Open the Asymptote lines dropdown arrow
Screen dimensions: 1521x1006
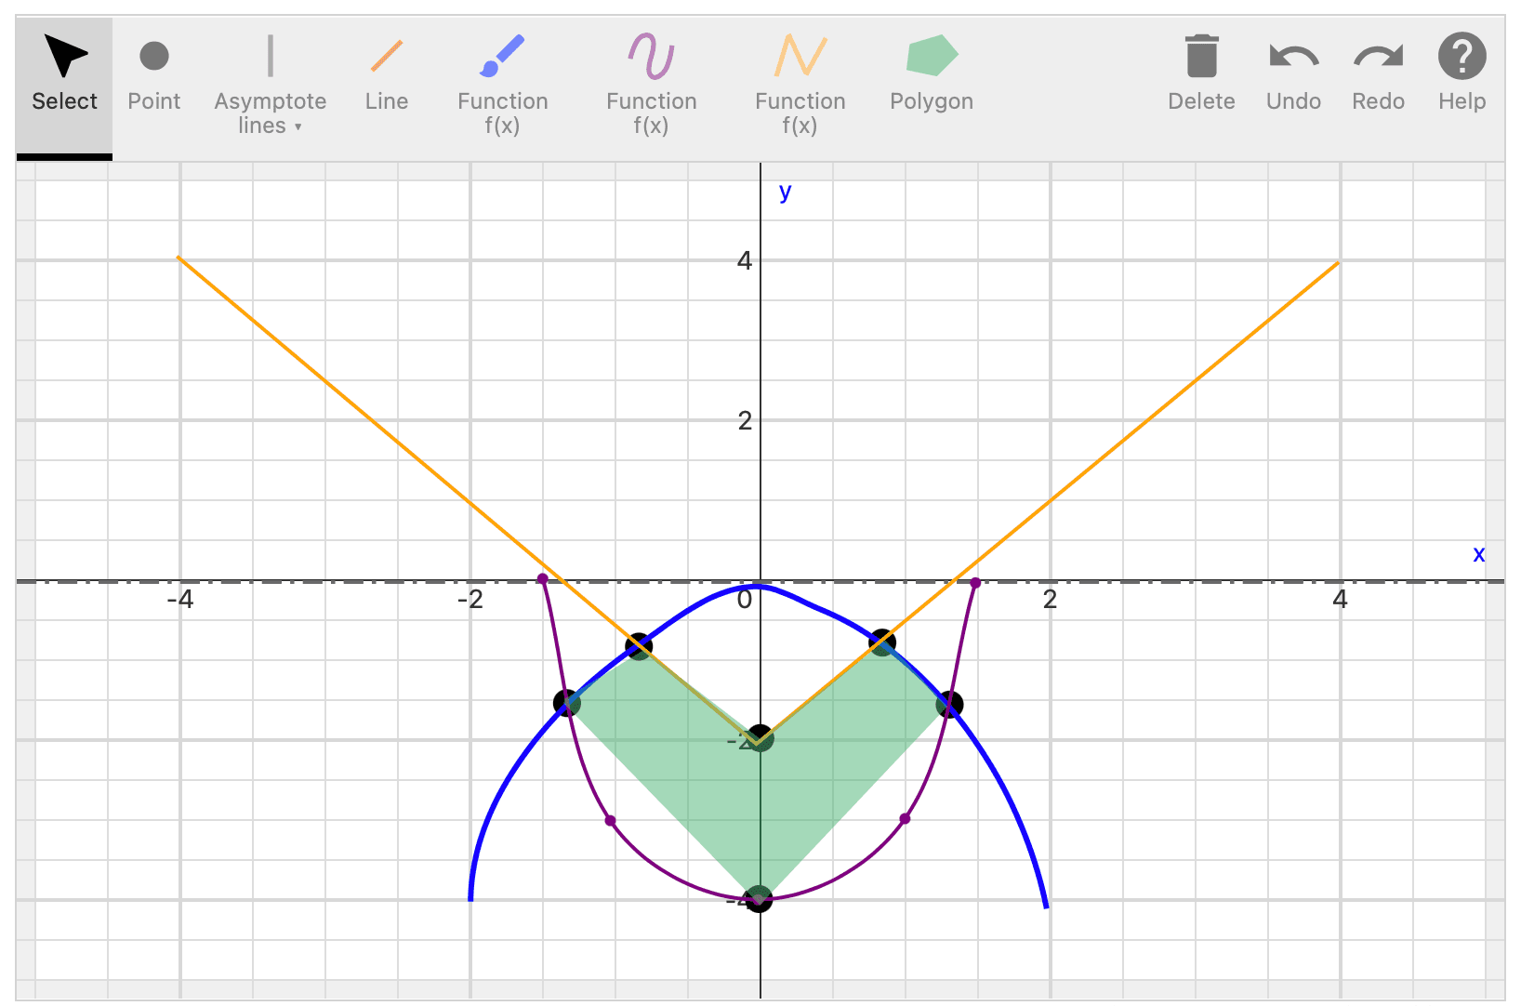coord(298,126)
